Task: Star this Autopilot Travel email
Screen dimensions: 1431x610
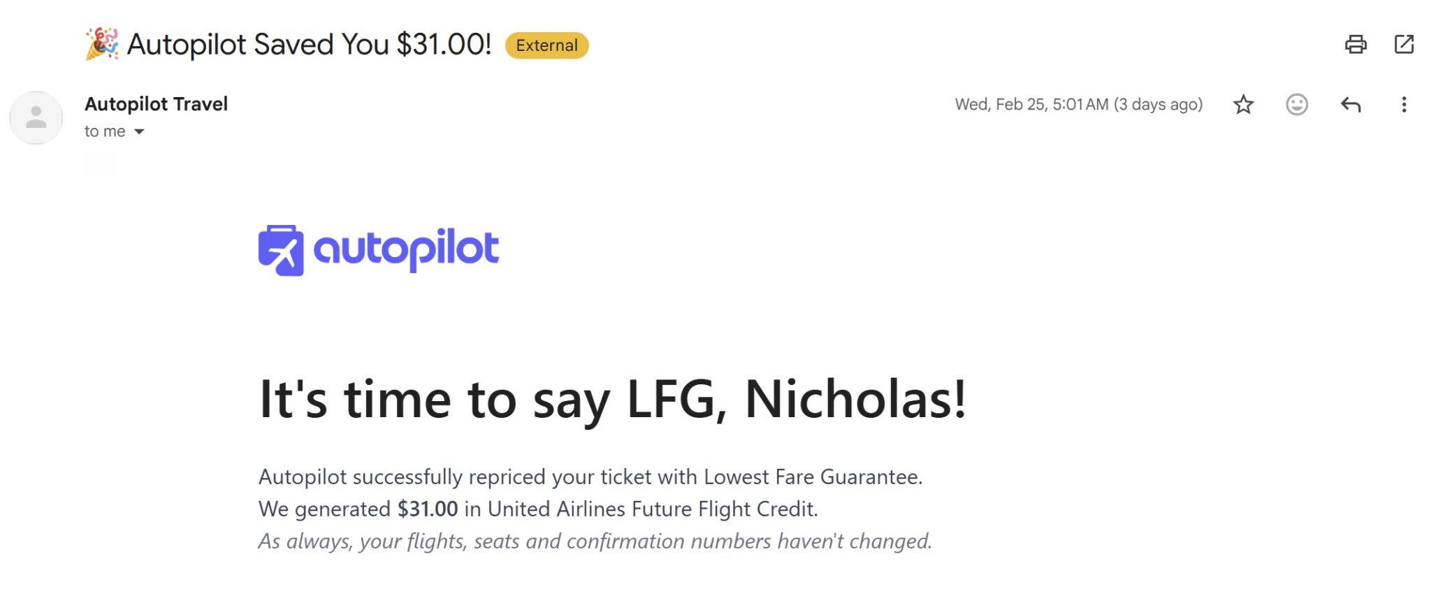Action: tap(1243, 105)
